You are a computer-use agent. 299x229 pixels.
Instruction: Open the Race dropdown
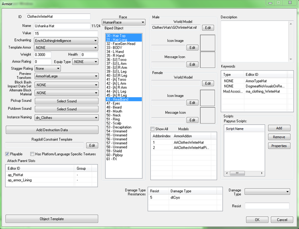(x=124, y=22)
